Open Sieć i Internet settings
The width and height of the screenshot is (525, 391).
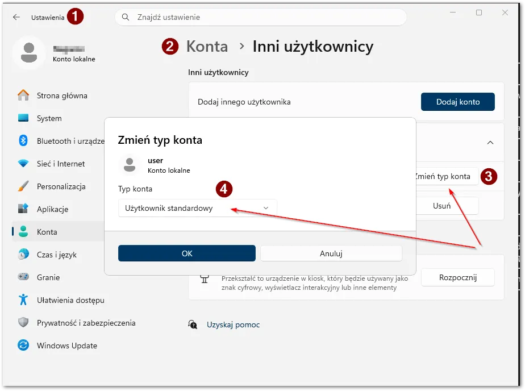pos(61,164)
